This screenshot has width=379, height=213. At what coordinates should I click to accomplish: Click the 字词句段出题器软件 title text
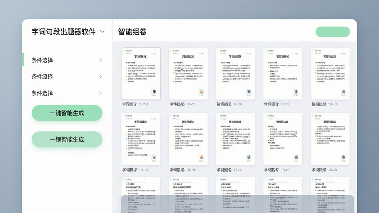(x=64, y=32)
